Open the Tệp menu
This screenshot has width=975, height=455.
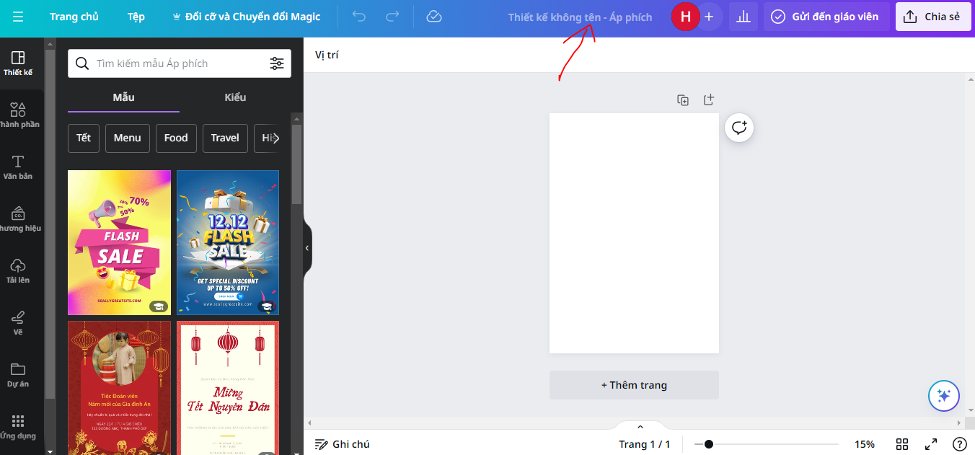136,17
